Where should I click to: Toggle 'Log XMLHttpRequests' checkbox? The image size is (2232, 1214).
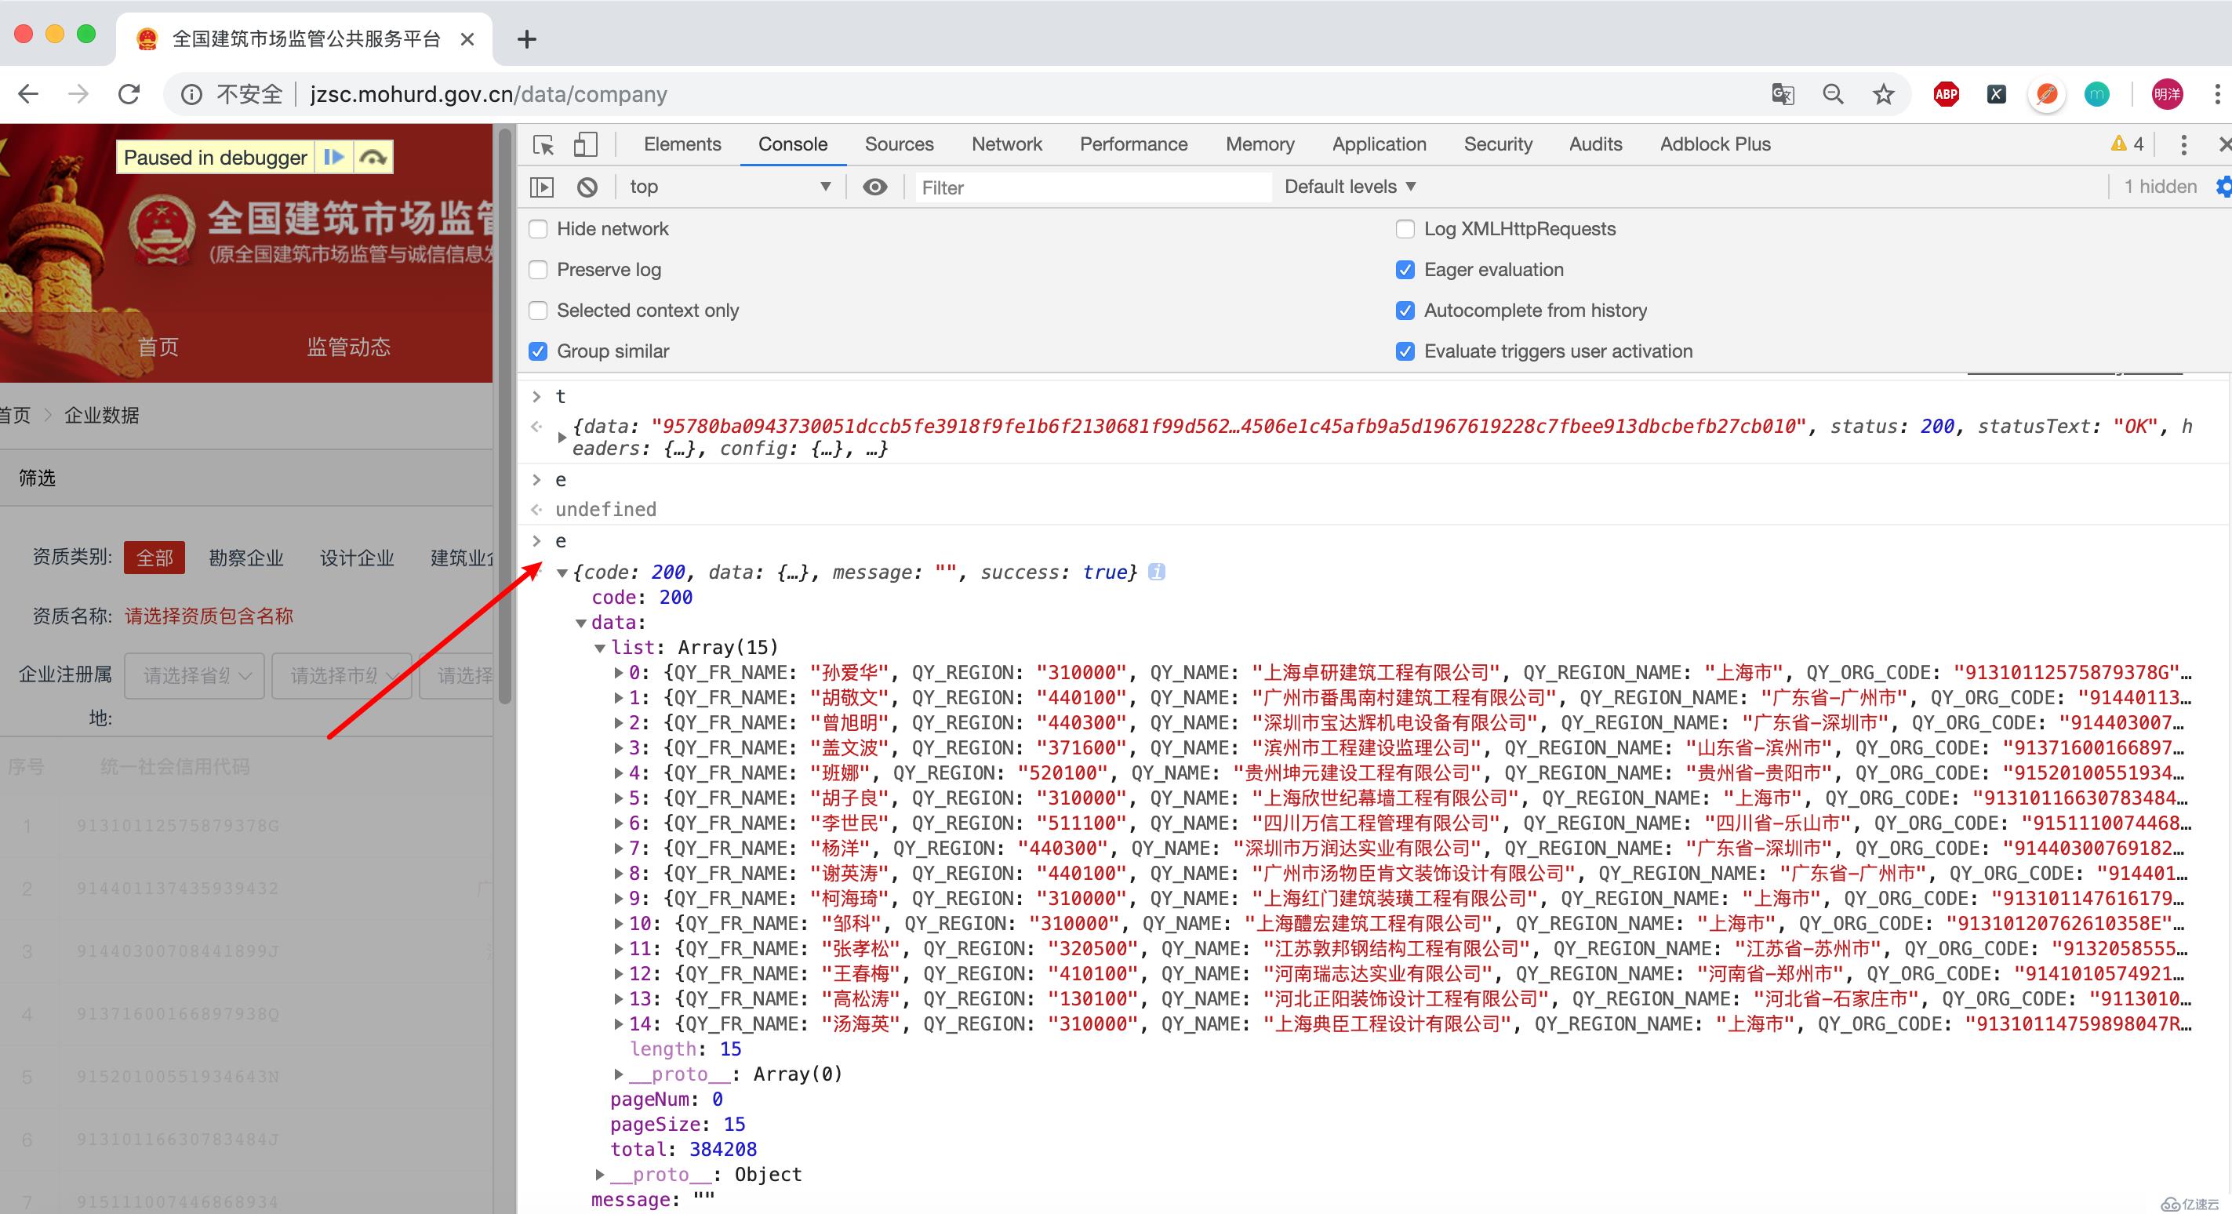[x=1404, y=229]
